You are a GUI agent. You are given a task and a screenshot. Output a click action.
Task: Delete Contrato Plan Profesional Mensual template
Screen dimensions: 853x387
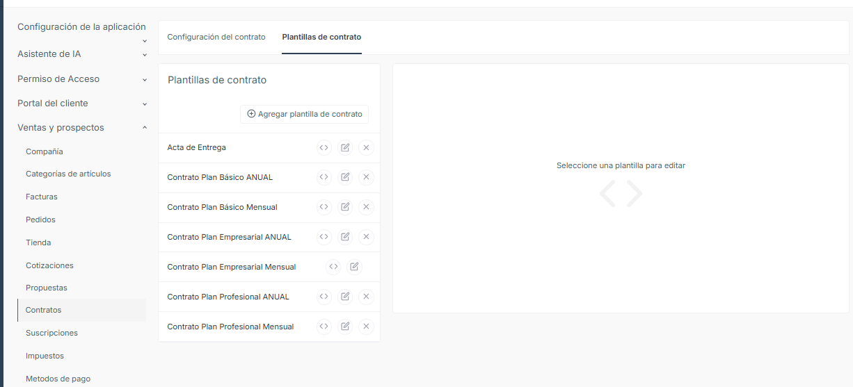[366, 327]
